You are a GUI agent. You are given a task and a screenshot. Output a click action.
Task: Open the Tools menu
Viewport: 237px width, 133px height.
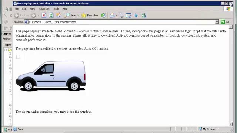click(x=56, y=9)
